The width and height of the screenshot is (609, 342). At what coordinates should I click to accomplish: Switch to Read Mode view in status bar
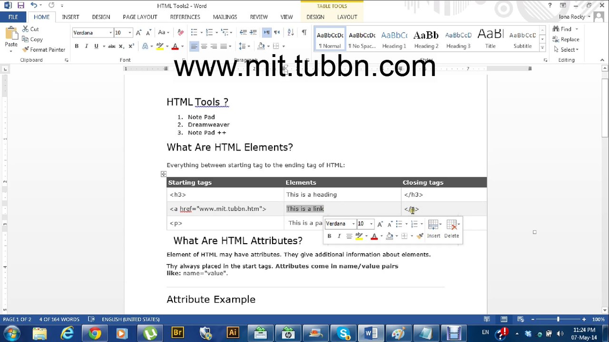(x=487, y=319)
